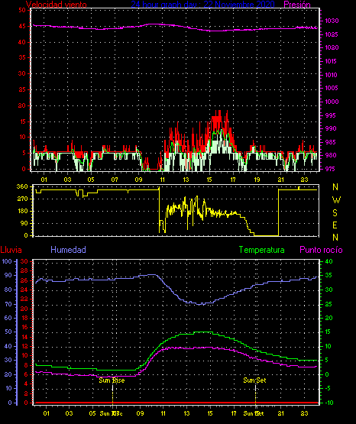Viewport: 356px width, 424px height.
Task: Select the "24 hour graph day : 22 Noviembre 2020" heading
Action: click(x=202, y=5)
